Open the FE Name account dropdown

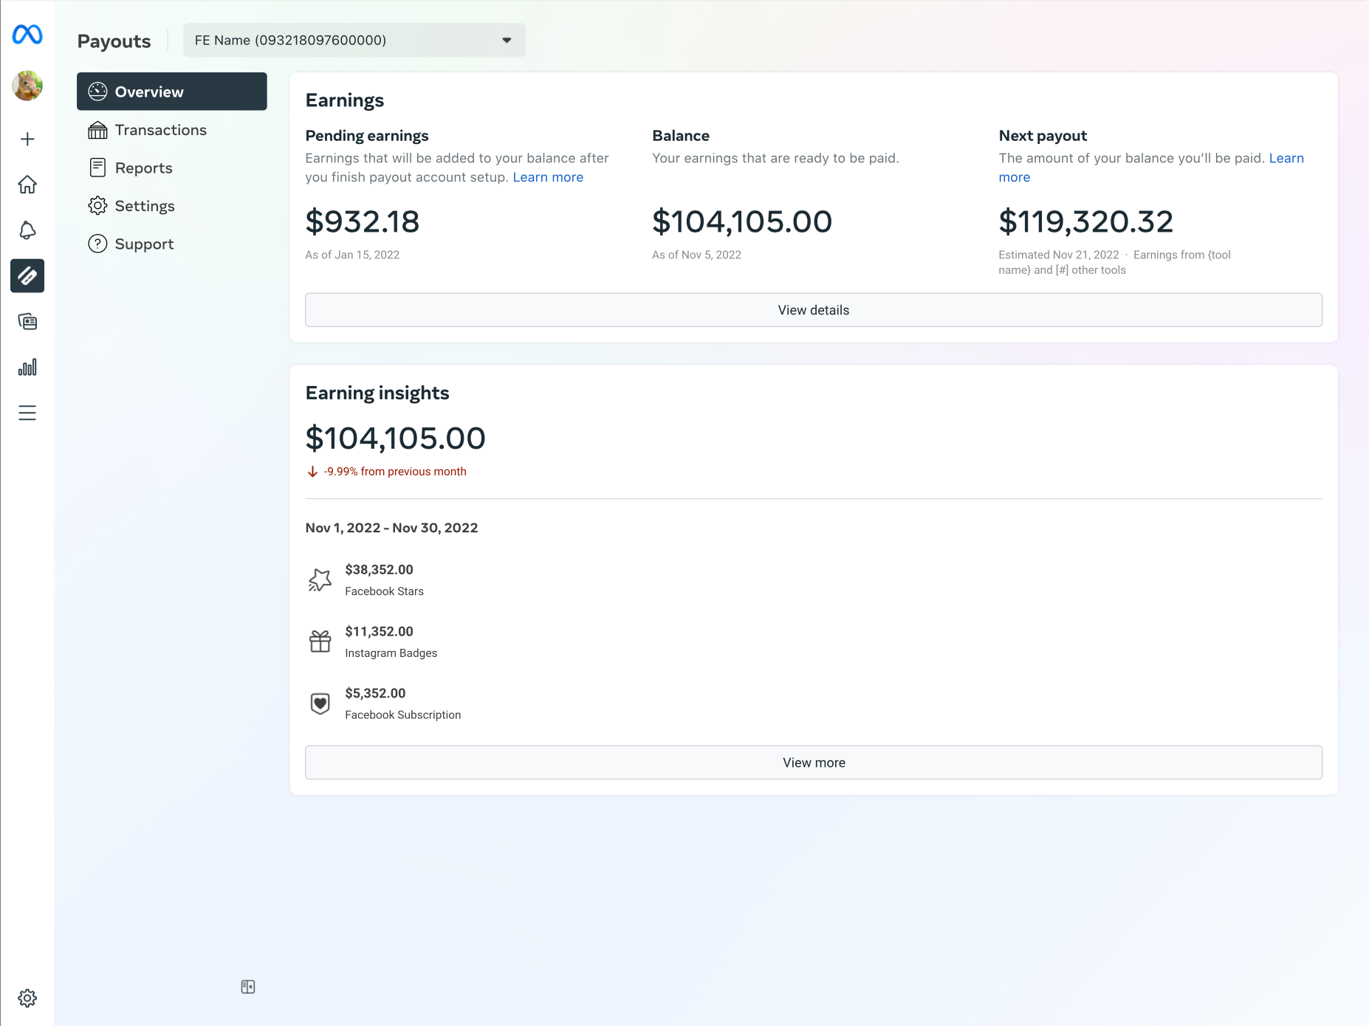point(354,40)
